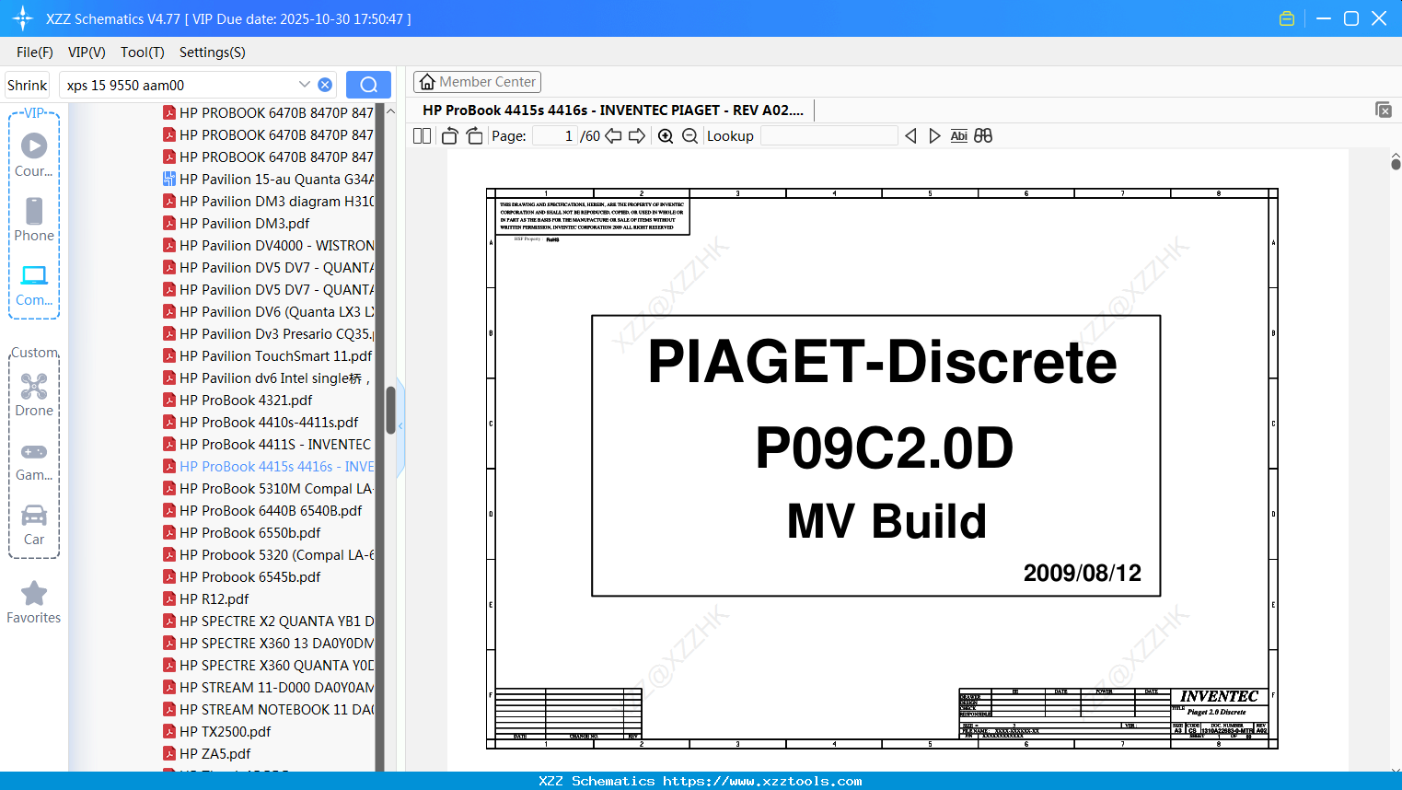Click the Shrink button

(28, 85)
